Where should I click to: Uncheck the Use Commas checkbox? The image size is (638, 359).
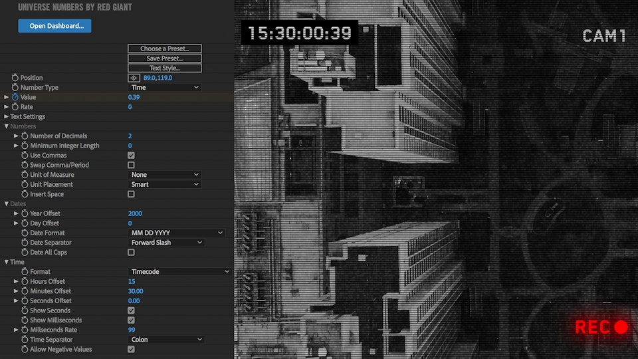[131, 156]
